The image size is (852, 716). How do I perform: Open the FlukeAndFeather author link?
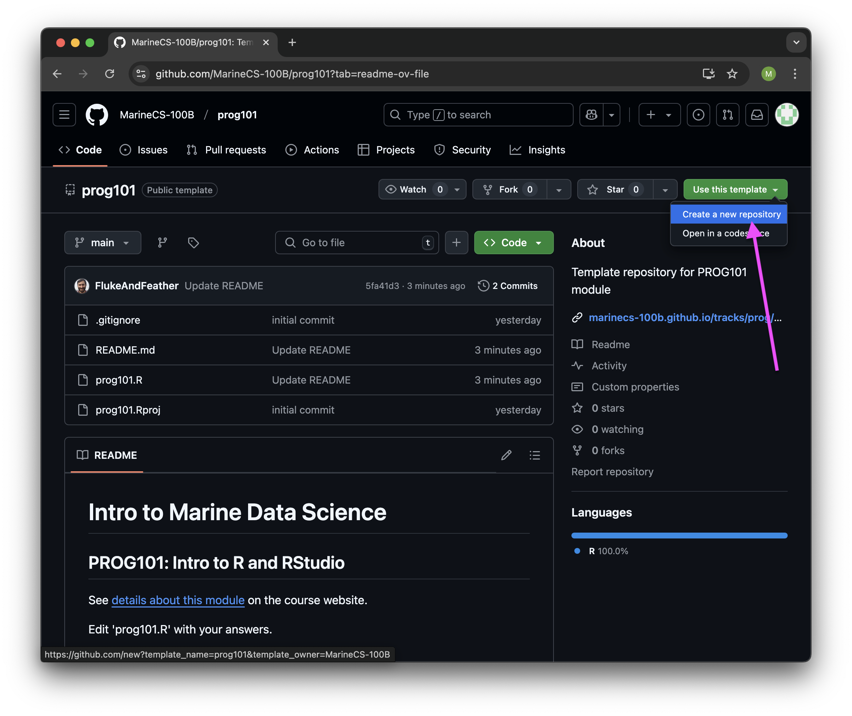click(137, 286)
